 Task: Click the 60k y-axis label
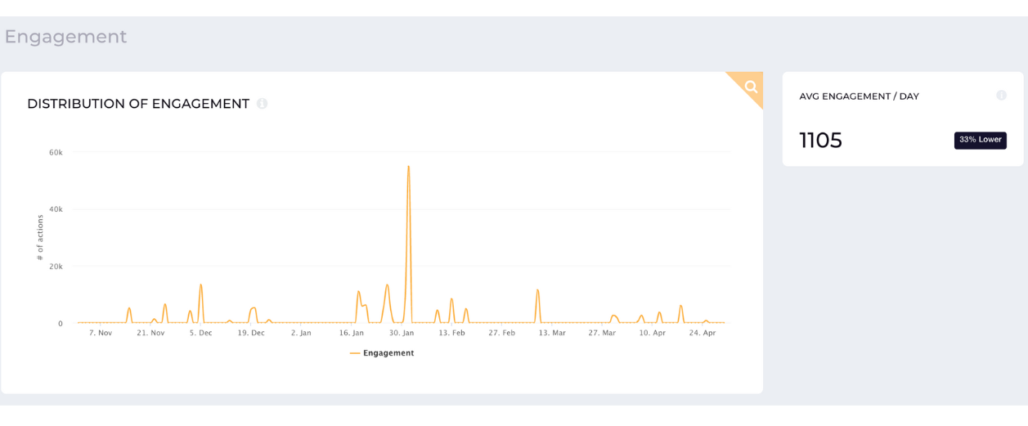click(x=56, y=152)
